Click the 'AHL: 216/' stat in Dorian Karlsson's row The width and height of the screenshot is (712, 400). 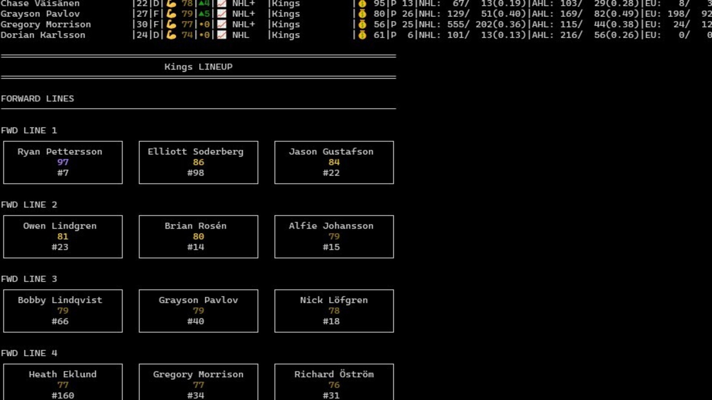557,35
